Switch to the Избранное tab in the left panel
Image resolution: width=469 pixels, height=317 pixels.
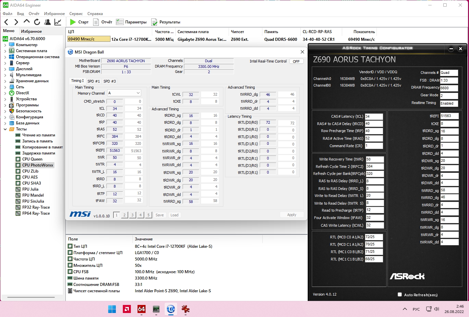(31, 31)
